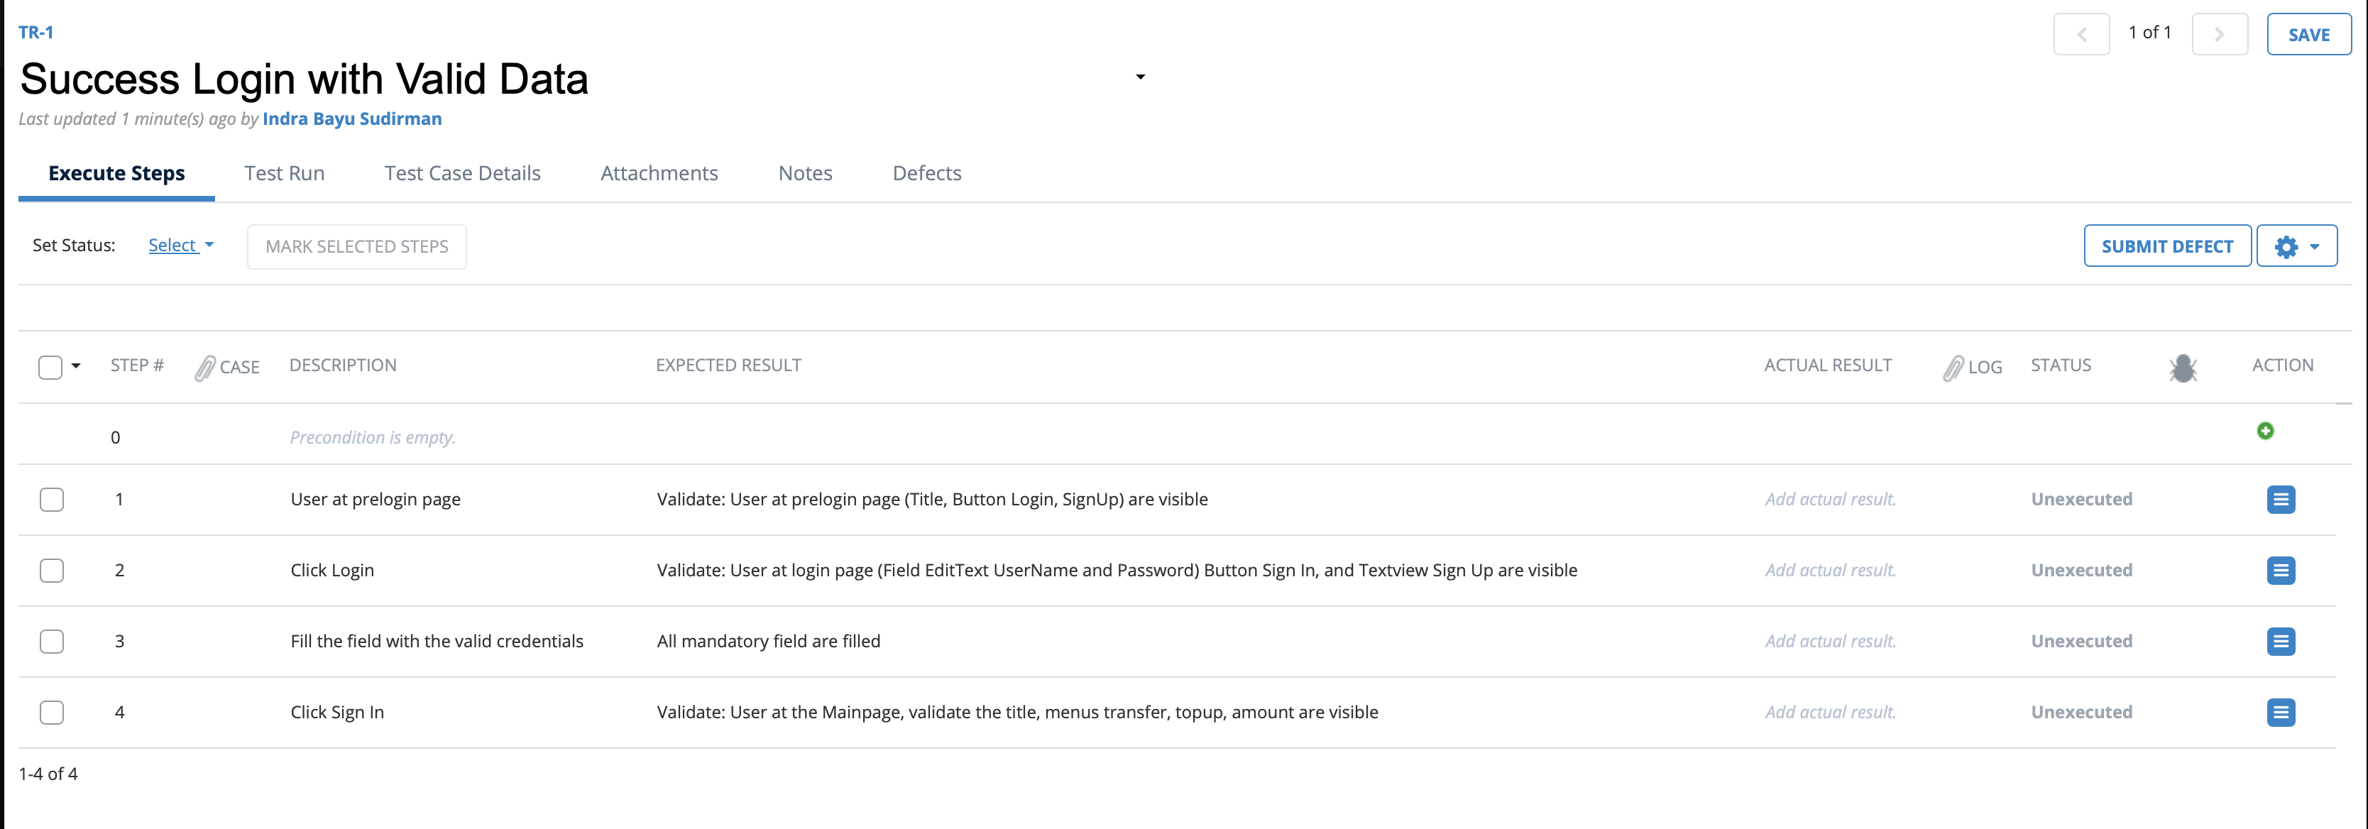Select the checkbox for step 2
Image resolution: width=2368 pixels, height=829 pixels.
pos(52,570)
